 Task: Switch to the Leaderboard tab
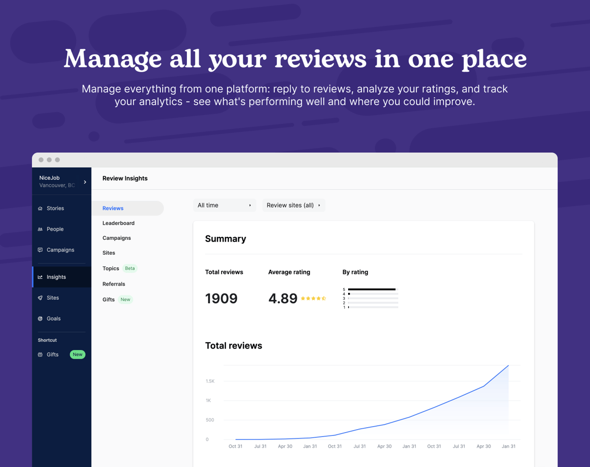[x=118, y=223]
